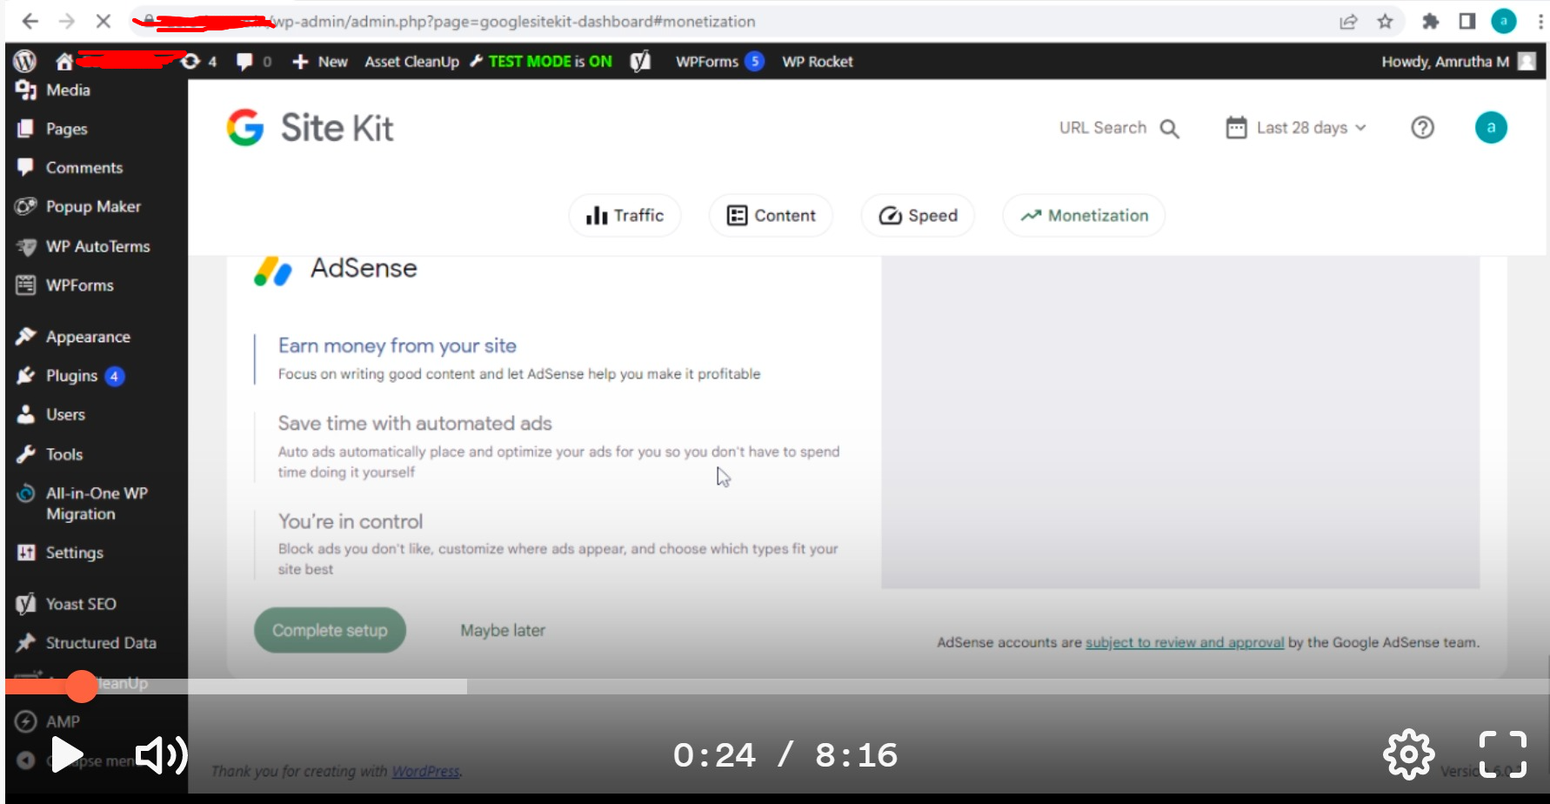Open the Yoast SEO sidebar icon
This screenshot has height=804, width=1550.
(x=25, y=603)
